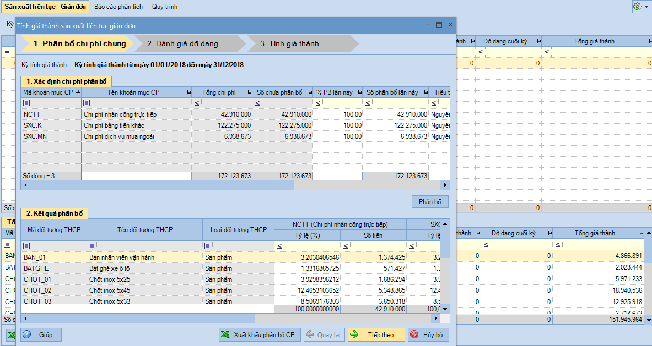Click the 'Tên đối tượng THCP' column header
652x346 pixels.
point(145,230)
